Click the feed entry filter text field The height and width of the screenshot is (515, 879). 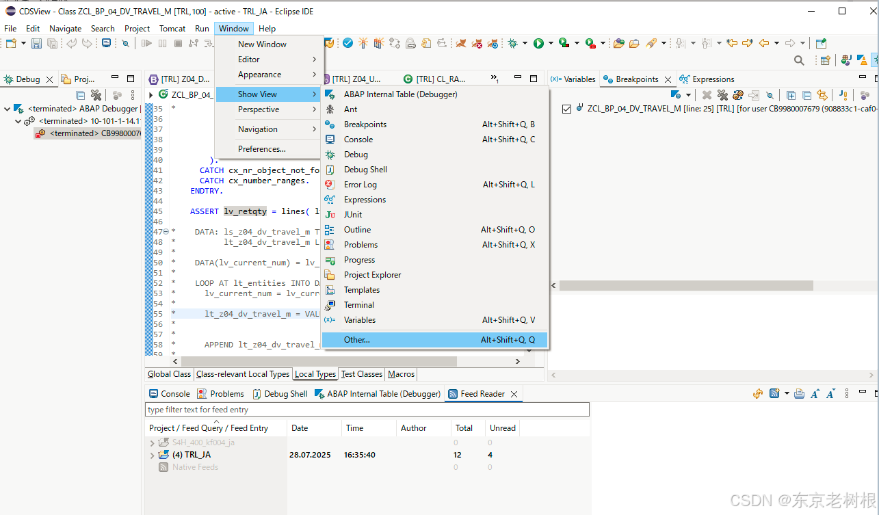click(x=367, y=410)
